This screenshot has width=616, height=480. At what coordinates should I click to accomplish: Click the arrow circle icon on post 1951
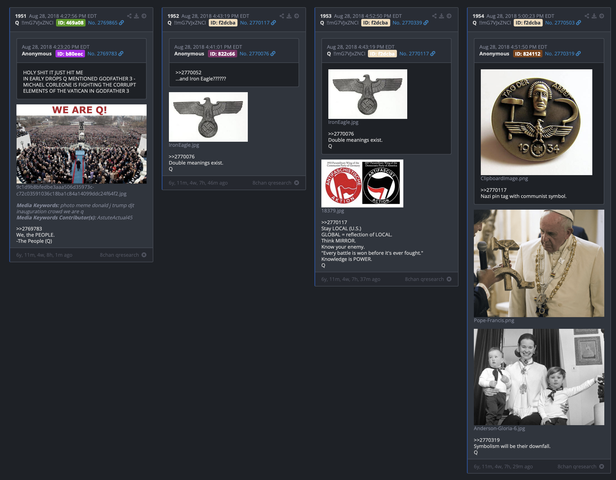point(144,16)
